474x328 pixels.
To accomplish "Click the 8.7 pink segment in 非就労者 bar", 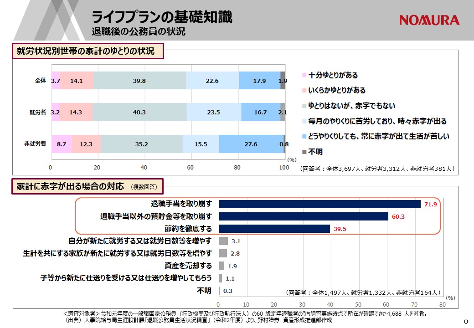I will click(61, 144).
